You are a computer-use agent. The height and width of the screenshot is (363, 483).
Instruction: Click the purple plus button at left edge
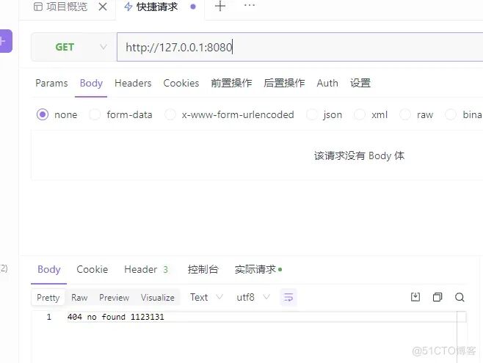(5, 41)
